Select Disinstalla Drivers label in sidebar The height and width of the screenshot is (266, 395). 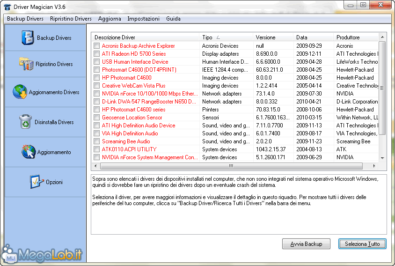point(54,122)
